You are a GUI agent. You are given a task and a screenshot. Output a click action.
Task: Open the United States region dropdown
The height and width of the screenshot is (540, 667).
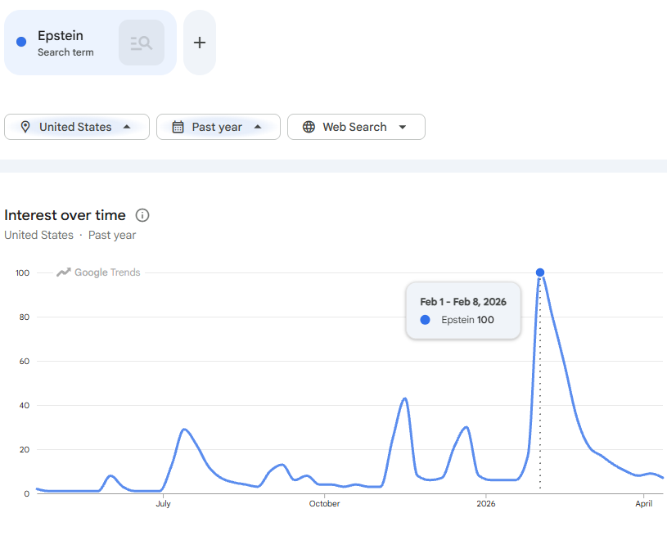[77, 127]
